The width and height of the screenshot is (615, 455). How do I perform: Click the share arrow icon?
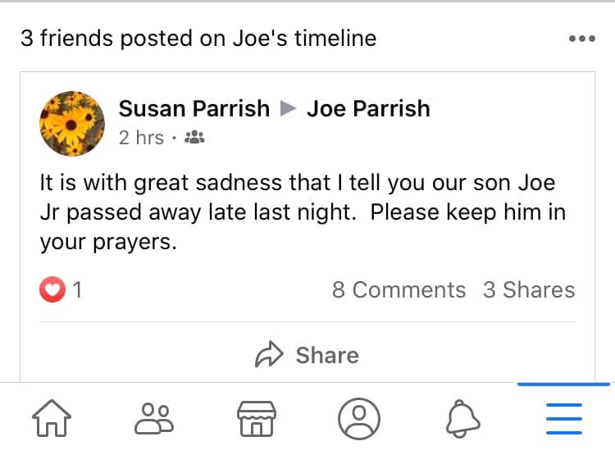(x=269, y=355)
